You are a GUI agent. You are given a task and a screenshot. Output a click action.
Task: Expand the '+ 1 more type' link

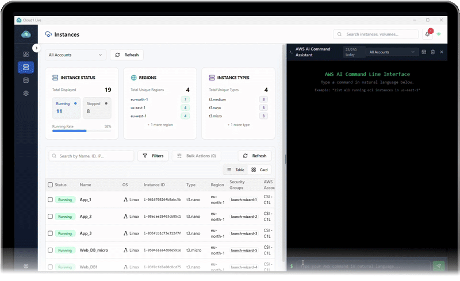pos(239,125)
